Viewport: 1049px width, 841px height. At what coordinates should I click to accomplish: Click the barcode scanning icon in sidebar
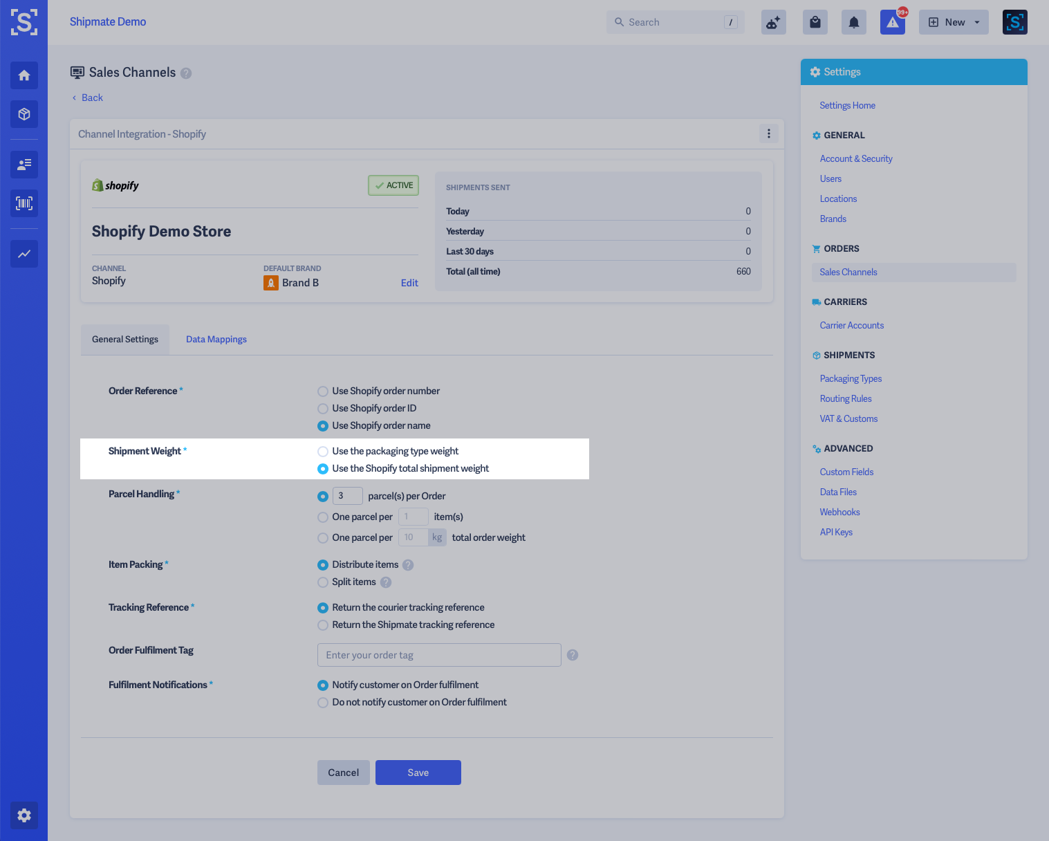[x=24, y=203]
